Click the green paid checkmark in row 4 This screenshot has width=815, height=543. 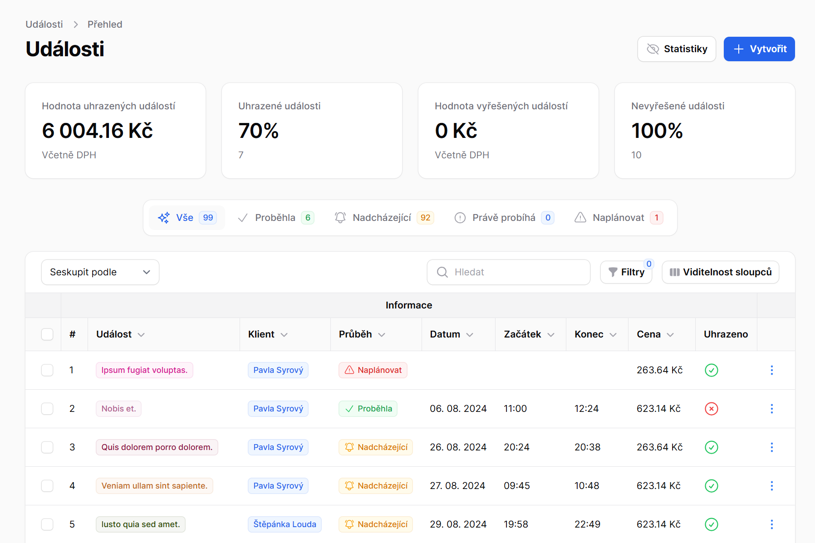711,486
